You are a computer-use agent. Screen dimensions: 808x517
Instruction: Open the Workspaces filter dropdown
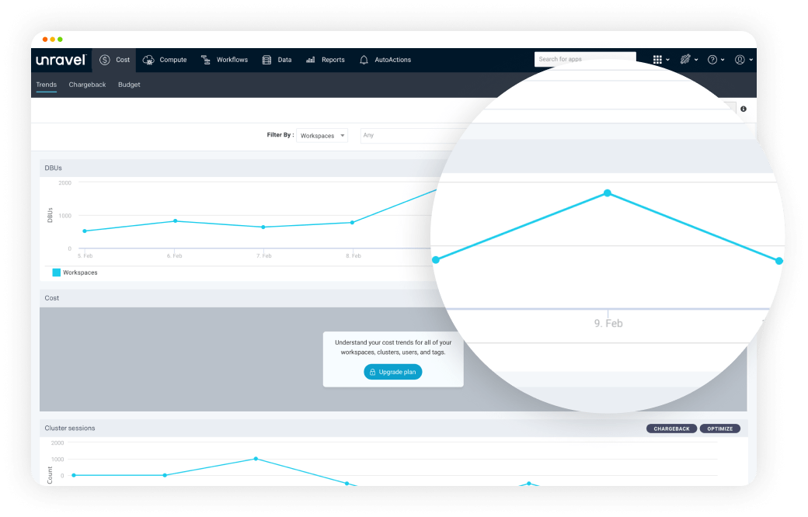pyautogui.click(x=322, y=135)
